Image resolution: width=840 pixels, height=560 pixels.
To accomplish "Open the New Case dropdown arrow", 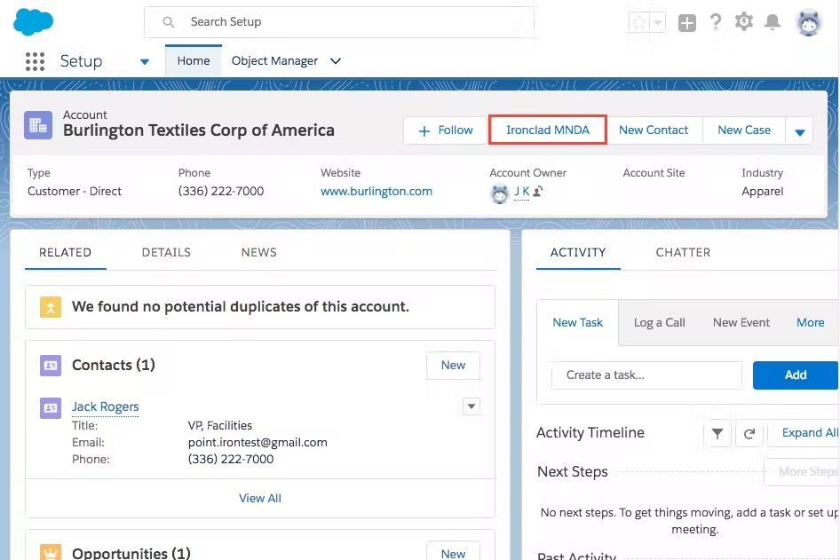I will click(800, 130).
